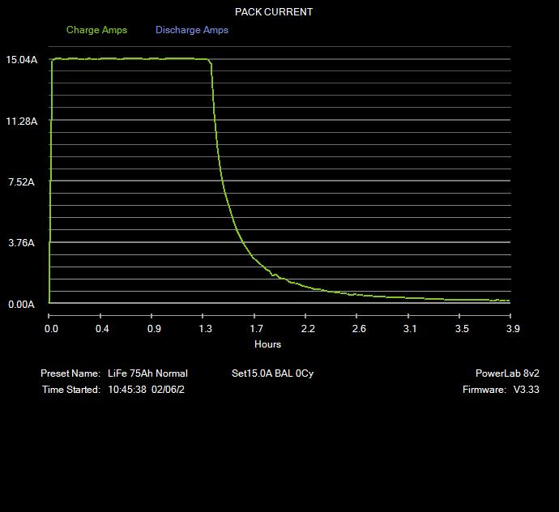
Task: Click the firmware version V3.33
Action: pyautogui.click(x=527, y=390)
